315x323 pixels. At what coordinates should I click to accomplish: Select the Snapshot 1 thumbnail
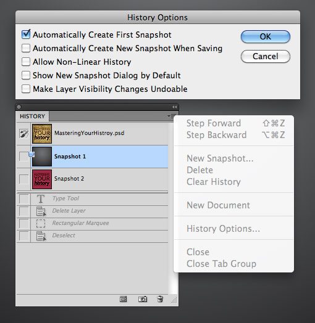tap(42, 157)
